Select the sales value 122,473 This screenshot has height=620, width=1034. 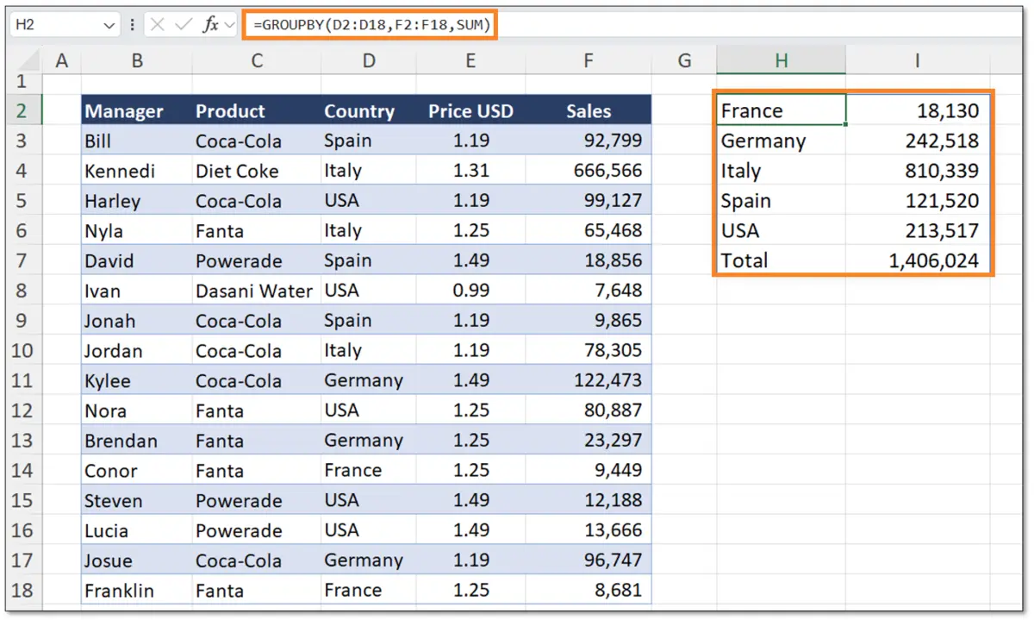click(589, 380)
